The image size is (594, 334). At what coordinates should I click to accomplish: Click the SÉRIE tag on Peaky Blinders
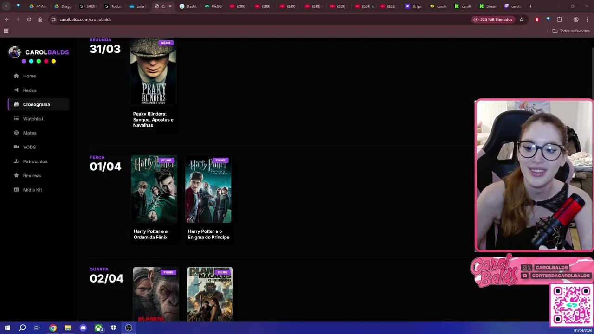click(166, 43)
